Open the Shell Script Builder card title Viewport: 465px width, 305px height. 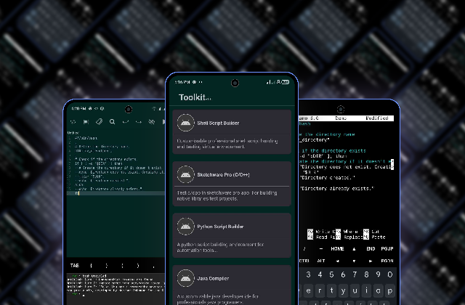[x=223, y=123]
